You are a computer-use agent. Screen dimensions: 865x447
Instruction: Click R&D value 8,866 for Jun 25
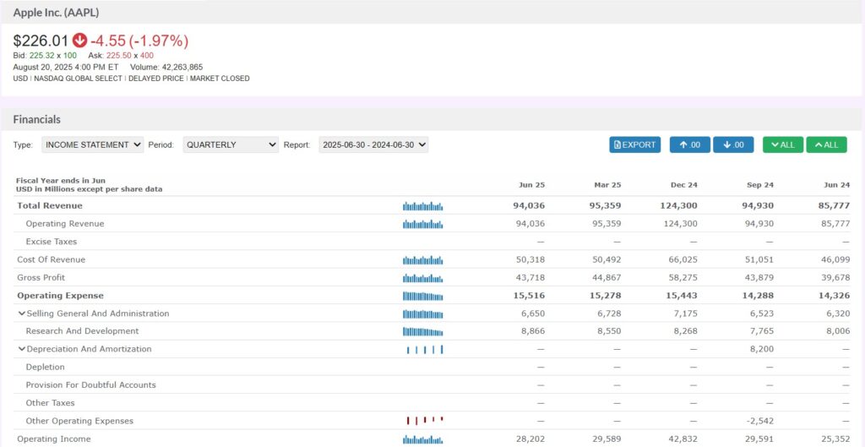(x=532, y=331)
